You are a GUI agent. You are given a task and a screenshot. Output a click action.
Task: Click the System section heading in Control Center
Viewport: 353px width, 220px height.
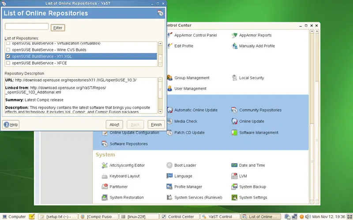pyautogui.click(x=105, y=155)
